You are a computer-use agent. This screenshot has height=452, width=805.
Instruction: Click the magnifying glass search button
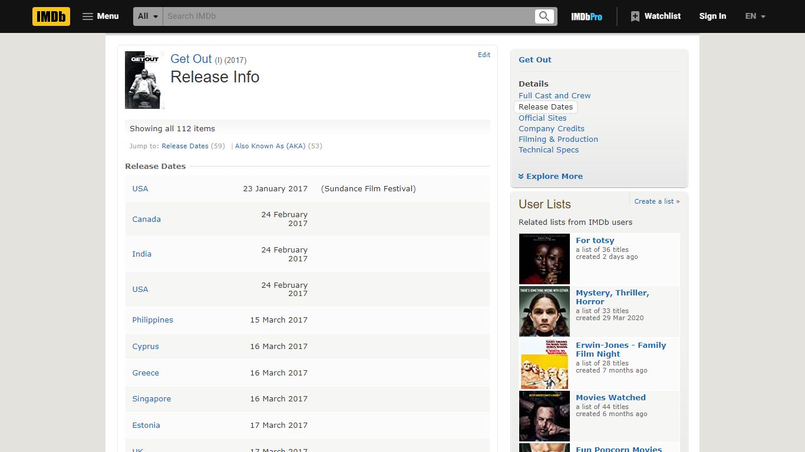545,16
